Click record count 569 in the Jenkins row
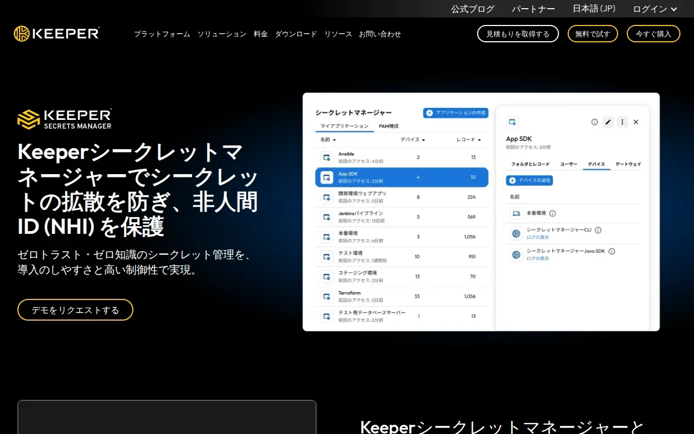 (472, 217)
